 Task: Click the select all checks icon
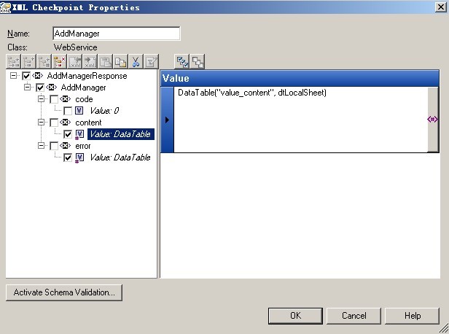click(x=182, y=61)
